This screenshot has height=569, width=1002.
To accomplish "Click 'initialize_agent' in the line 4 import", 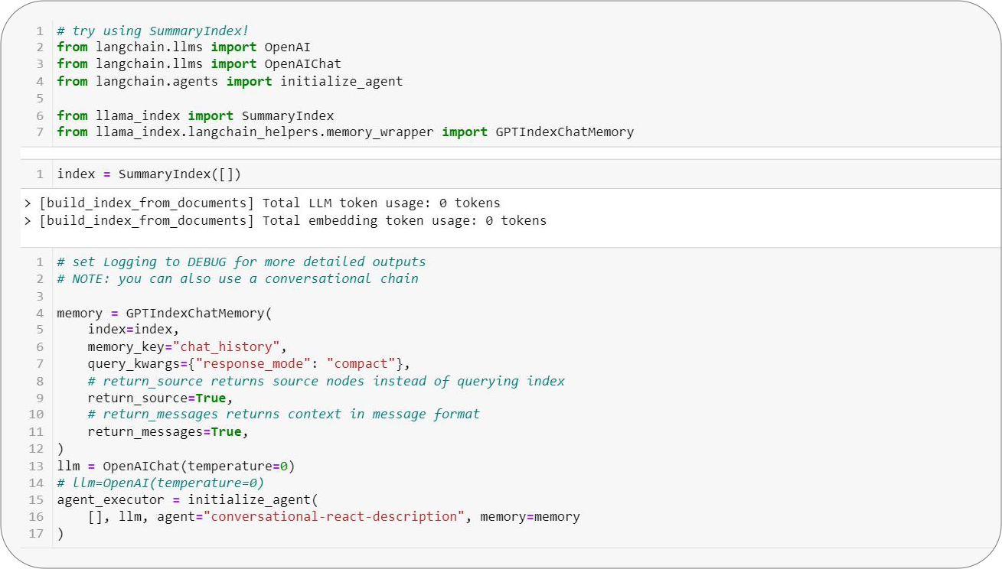I will click(x=341, y=81).
